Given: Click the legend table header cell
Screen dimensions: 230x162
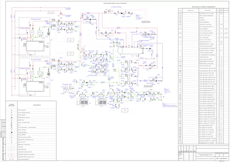Looking at the screenshot, I should tap(37, 105).
